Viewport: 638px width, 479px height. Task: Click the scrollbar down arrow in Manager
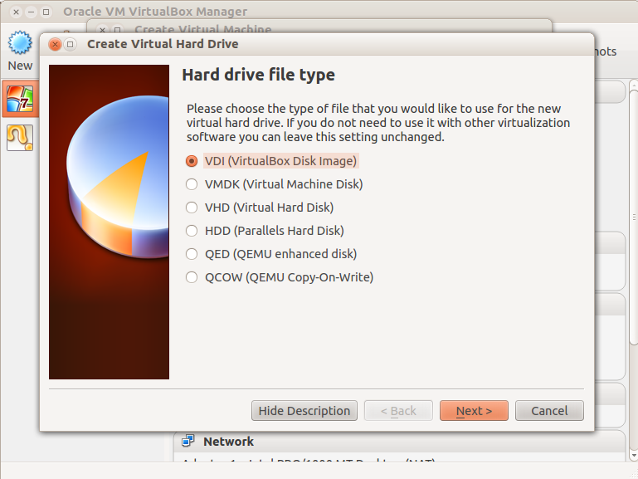(x=634, y=456)
